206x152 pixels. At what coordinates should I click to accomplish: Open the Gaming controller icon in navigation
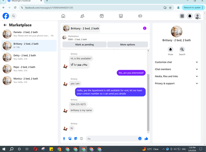click(140, 16)
